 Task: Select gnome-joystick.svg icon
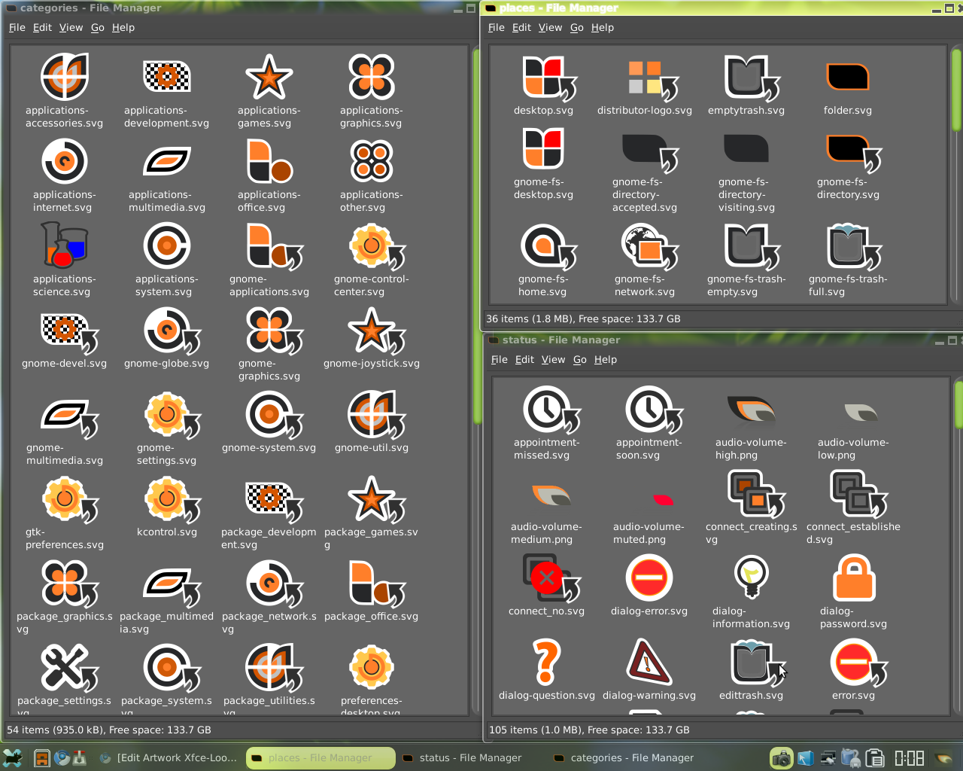[x=377, y=331]
